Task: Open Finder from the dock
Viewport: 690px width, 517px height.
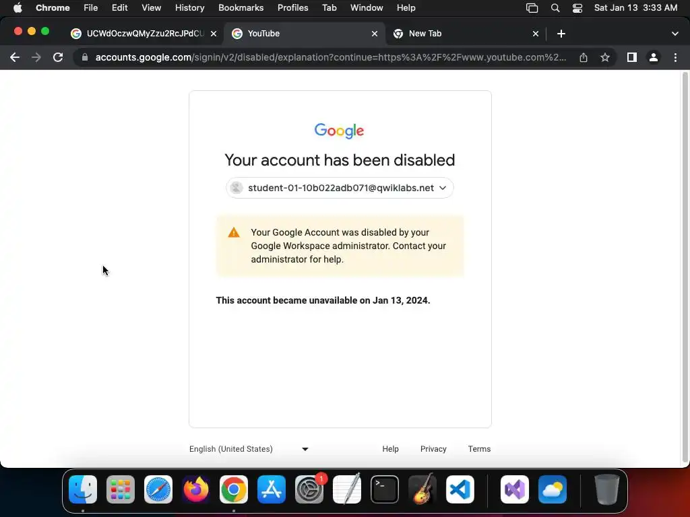Action: [83, 489]
